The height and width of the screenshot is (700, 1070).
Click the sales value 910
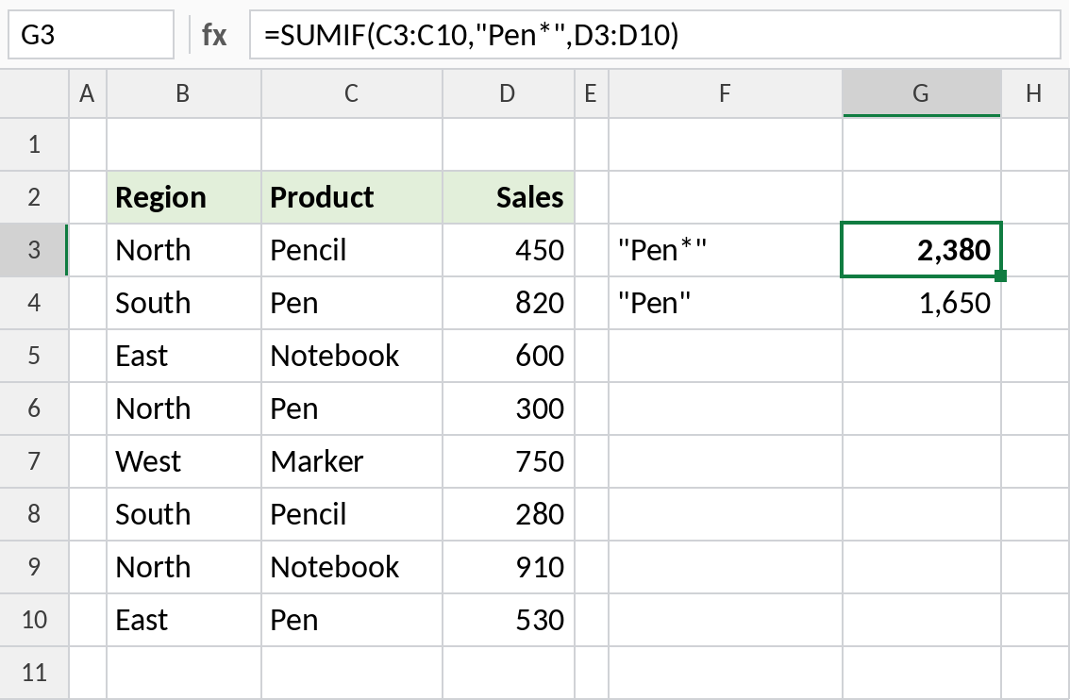509,567
